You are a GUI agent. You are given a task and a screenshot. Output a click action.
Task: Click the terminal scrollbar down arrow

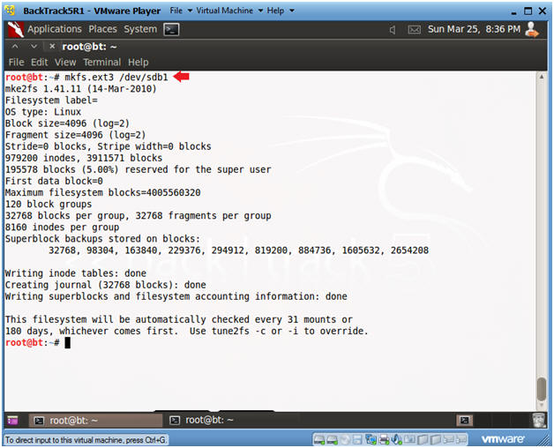[x=542, y=405]
